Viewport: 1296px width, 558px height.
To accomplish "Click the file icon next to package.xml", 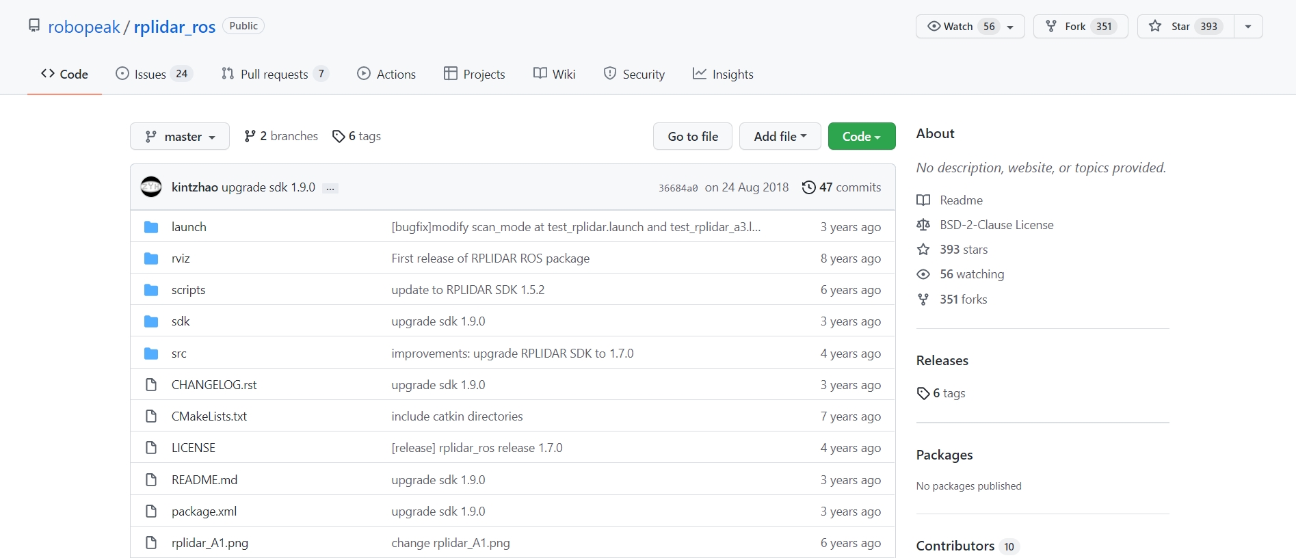I will (151, 511).
